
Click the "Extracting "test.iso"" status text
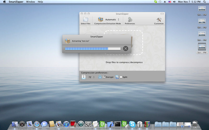81,41
